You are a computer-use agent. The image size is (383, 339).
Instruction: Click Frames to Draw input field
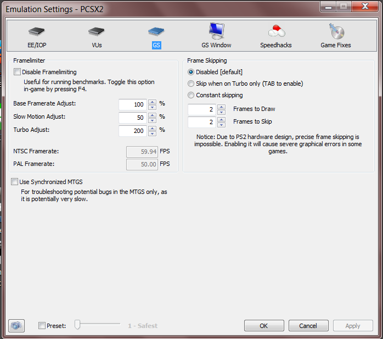pos(202,109)
